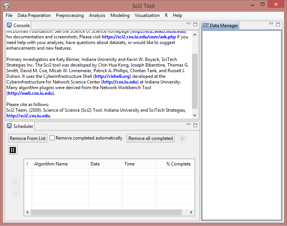Viewport: 287px width, 226px height.
Task: Minimize the Console panel
Action: 189,24
